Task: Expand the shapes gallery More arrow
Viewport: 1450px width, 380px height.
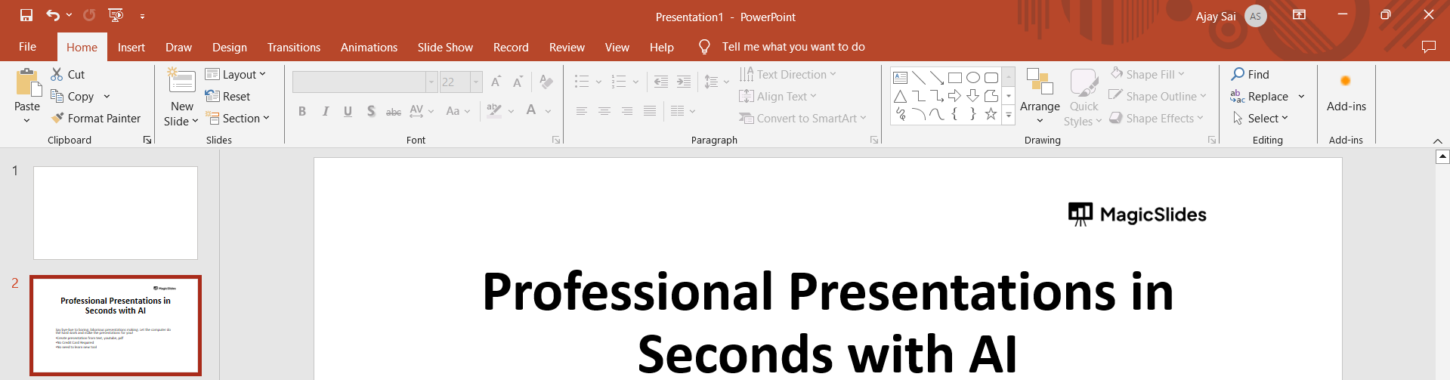Action: click(x=1009, y=115)
